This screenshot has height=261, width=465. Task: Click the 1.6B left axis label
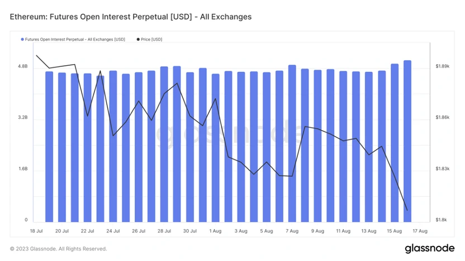coord(23,169)
